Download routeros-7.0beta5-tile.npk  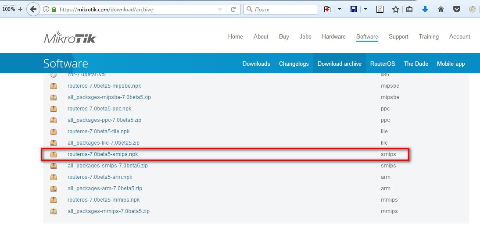click(x=99, y=131)
